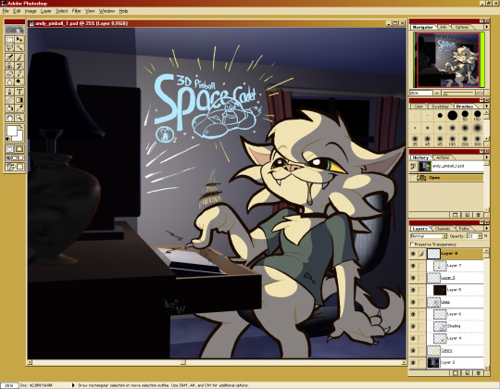This screenshot has height=389, width=500.
Task: Switch to the Swatches tab
Action: (440, 107)
